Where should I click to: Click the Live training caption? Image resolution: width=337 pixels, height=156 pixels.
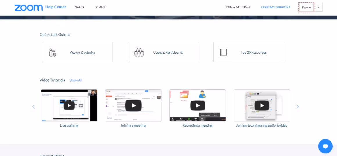coord(69,125)
